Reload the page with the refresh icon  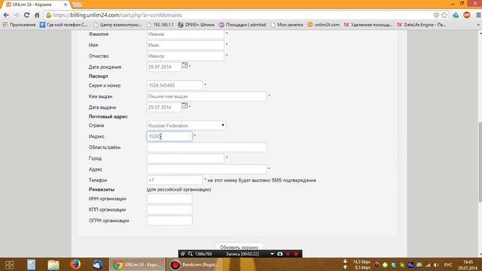(x=27, y=15)
